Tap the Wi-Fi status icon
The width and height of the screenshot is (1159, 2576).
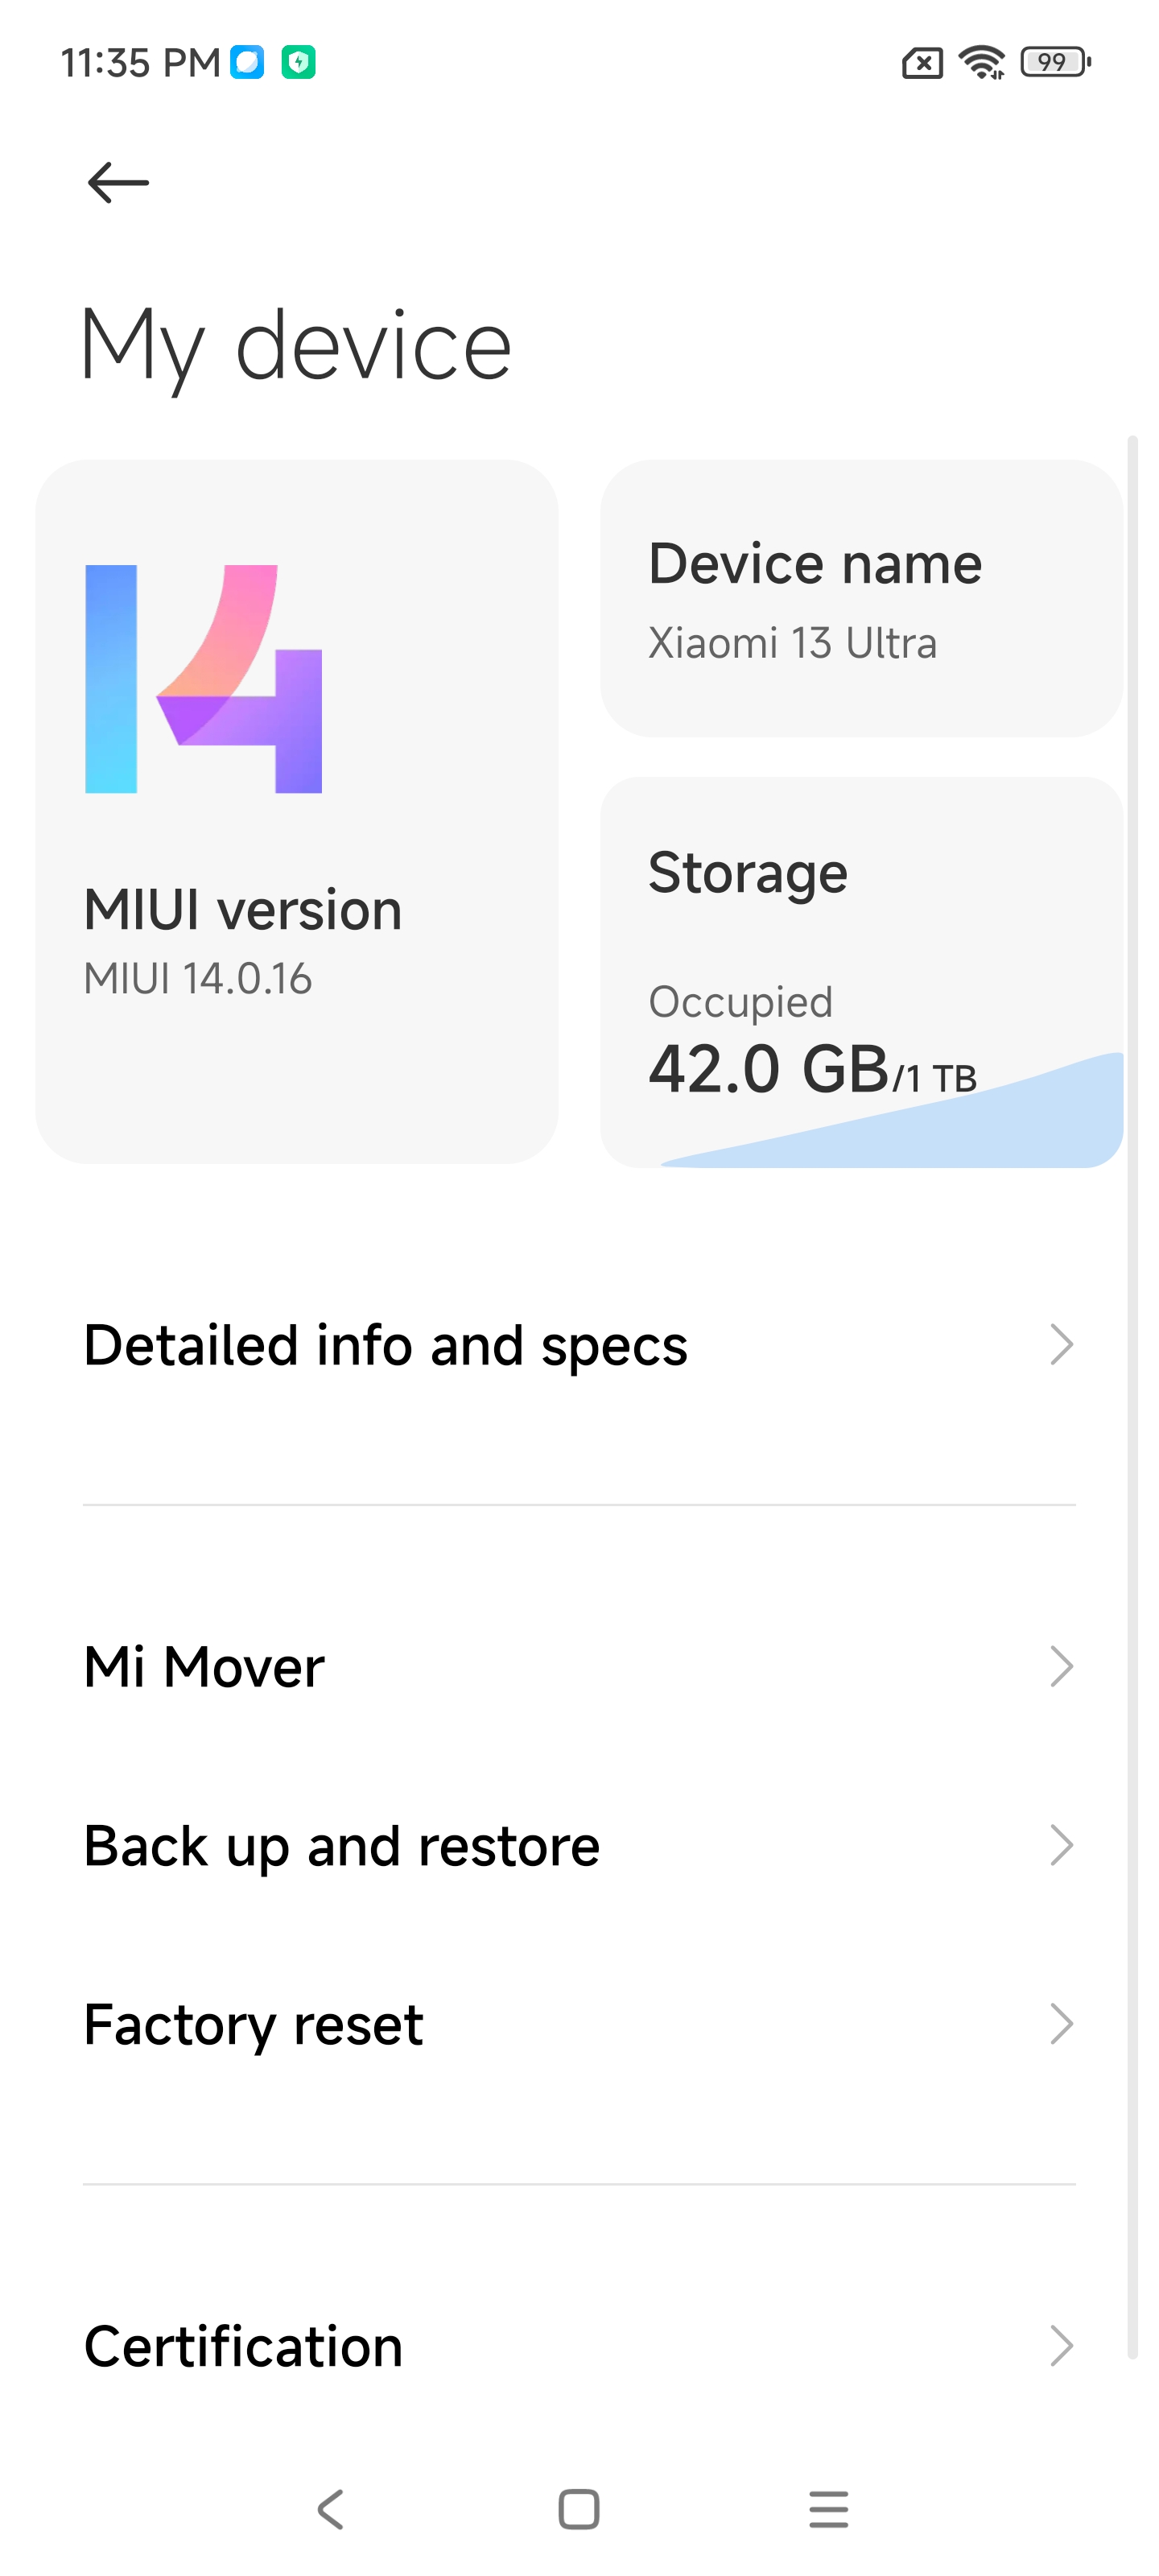(x=981, y=62)
